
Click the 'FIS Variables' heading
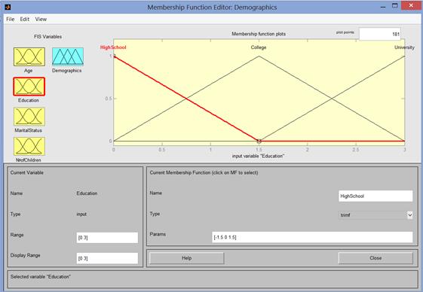coord(48,37)
